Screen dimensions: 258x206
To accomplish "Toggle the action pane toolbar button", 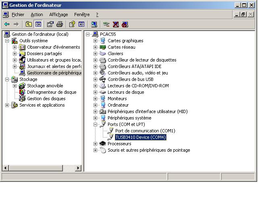I will 81,24.
